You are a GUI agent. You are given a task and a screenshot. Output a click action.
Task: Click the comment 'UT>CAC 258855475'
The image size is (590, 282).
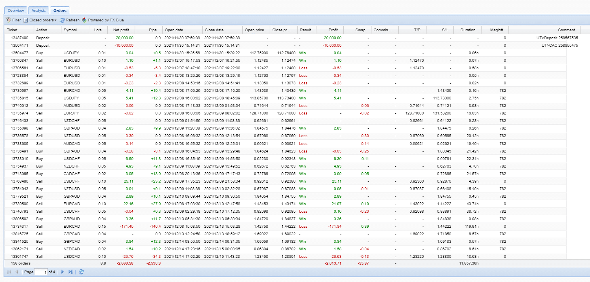560,46
